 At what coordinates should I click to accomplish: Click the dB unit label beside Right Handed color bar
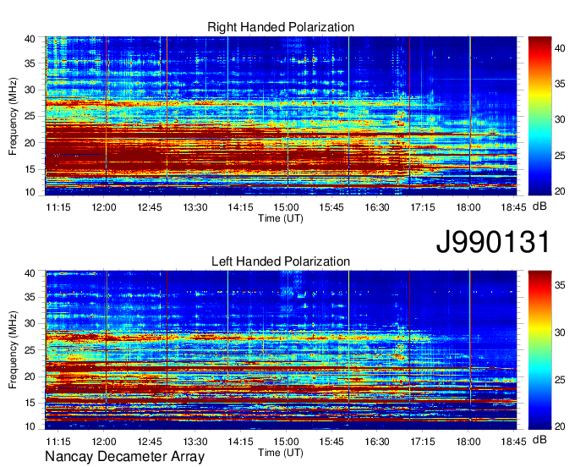tap(539, 206)
